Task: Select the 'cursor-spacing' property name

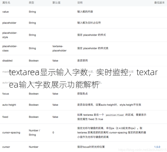Action: [x=11, y=133]
